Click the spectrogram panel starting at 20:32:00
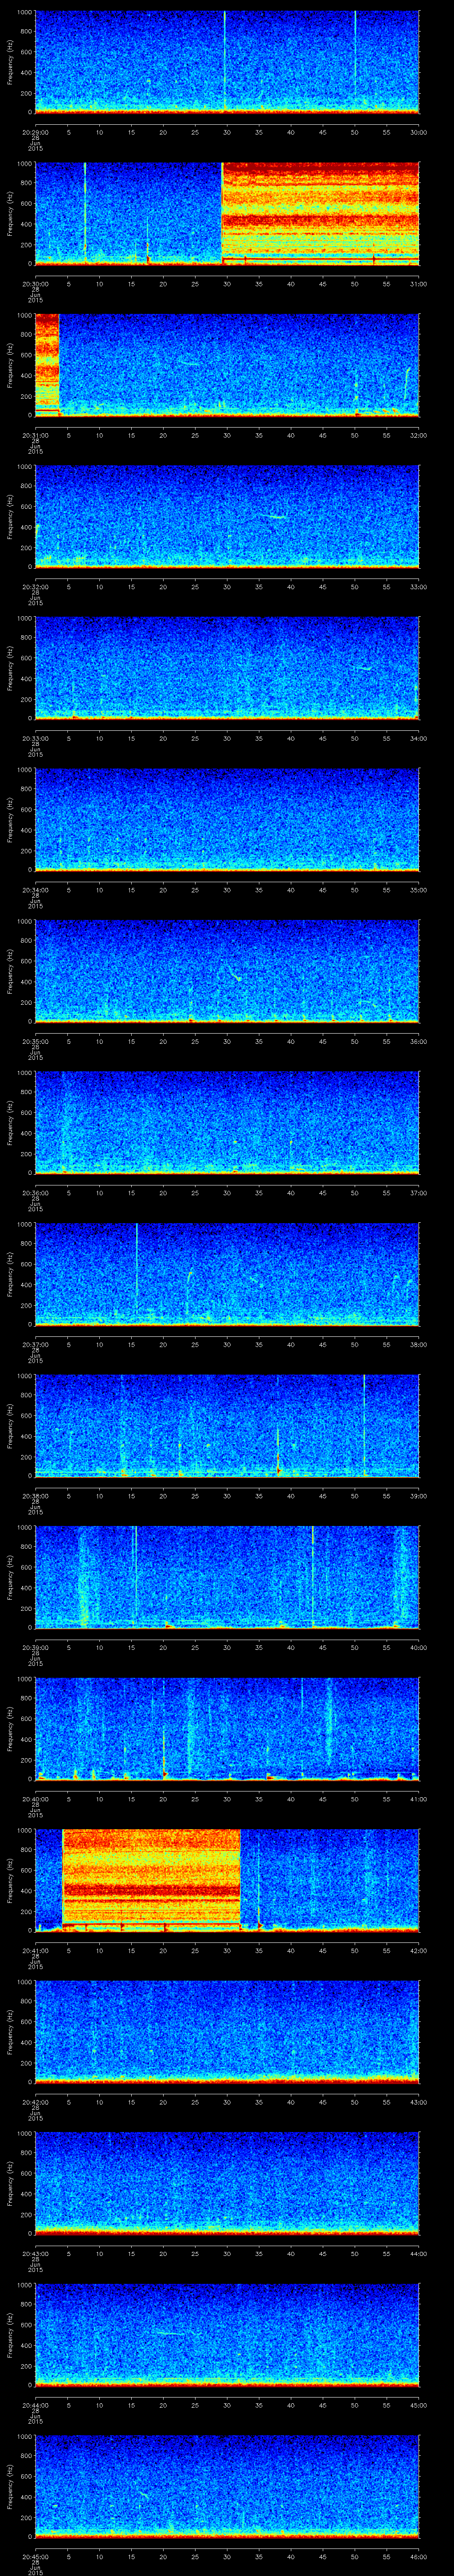454x2576 pixels. point(227,516)
